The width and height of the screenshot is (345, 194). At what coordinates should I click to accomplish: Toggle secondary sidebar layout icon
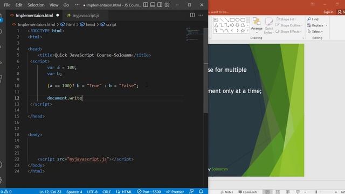point(160,5)
